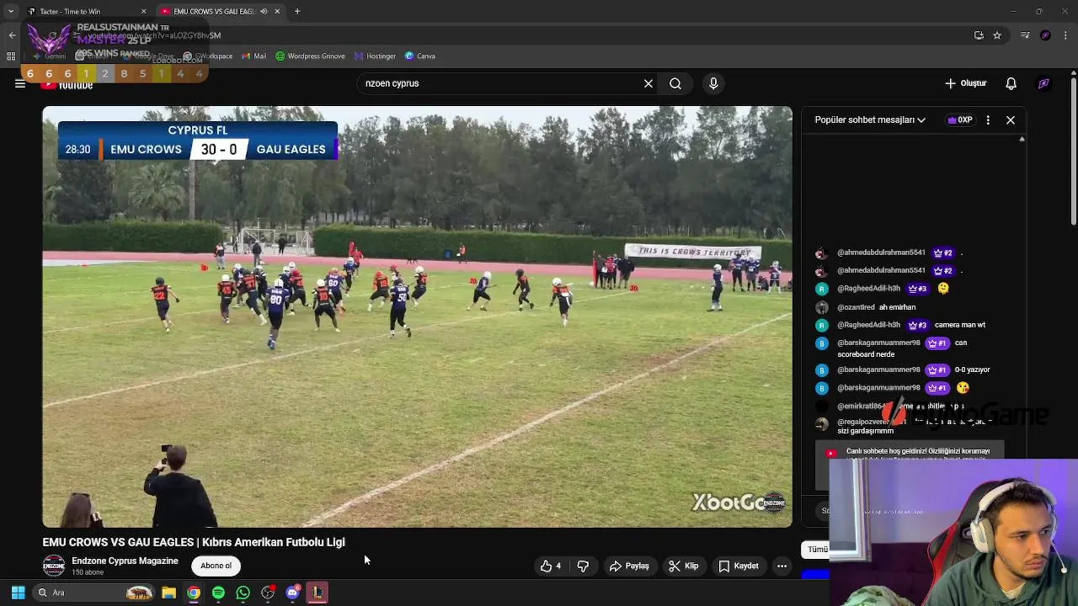The height and width of the screenshot is (606, 1078).
Task: Click the install/cast icon in address bar
Action: (x=979, y=35)
